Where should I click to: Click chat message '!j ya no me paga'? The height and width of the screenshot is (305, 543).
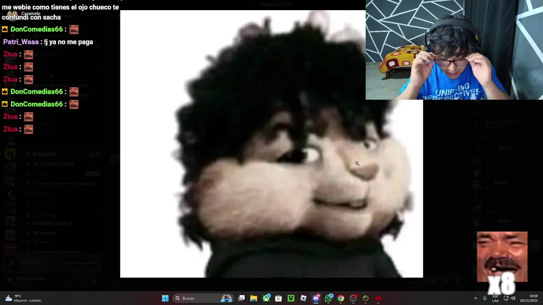tap(68, 42)
